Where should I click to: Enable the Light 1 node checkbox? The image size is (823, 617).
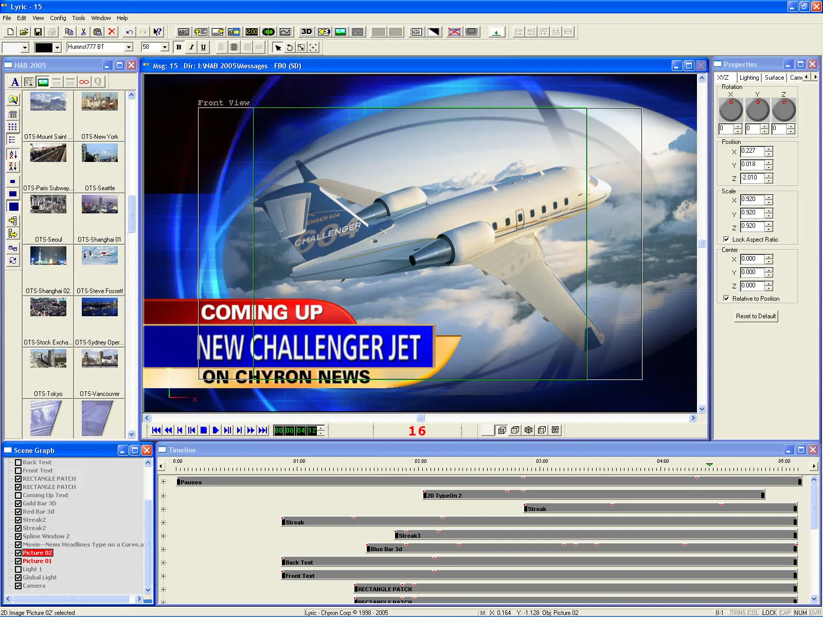pos(19,569)
